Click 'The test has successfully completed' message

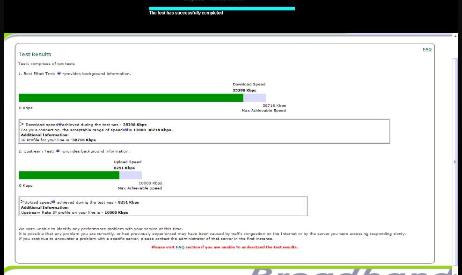click(186, 13)
